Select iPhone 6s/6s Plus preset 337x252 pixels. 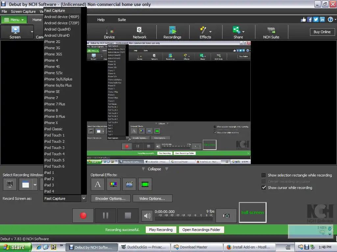62,85
